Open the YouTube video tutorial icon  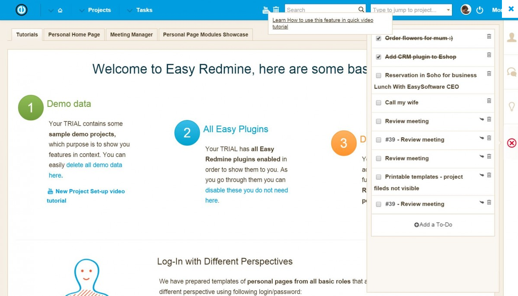(x=266, y=10)
